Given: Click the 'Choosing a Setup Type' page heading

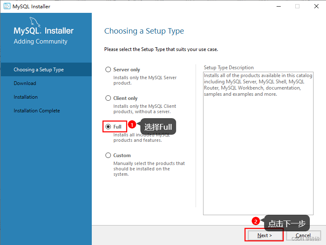Looking at the screenshot, I should click(x=144, y=31).
